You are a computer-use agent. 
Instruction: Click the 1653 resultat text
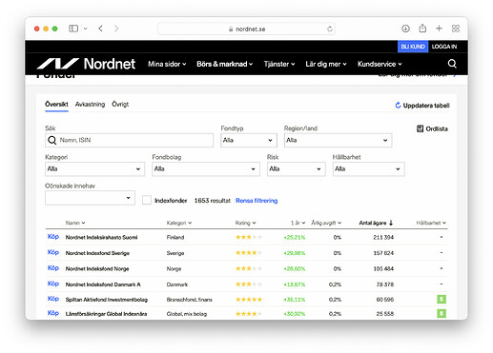pyautogui.click(x=213, y=201)
